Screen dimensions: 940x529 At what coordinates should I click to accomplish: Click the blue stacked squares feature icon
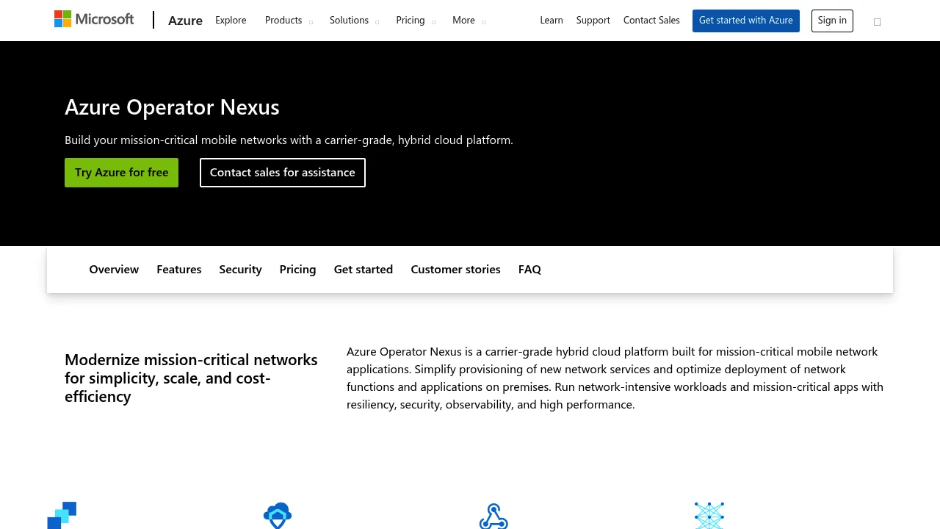point(62,515)
